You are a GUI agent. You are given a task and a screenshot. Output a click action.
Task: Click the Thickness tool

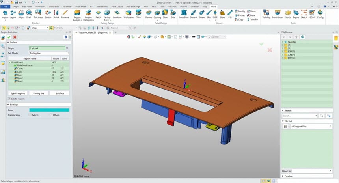pyautogui.click(x=38, y=15)
